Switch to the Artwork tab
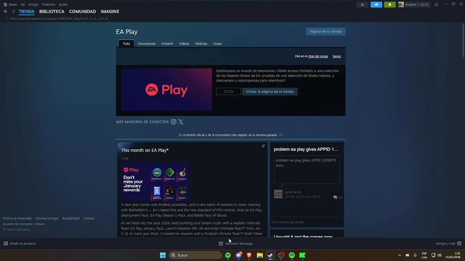The height and width of the screenshot is (261, 465). (167, 43)
